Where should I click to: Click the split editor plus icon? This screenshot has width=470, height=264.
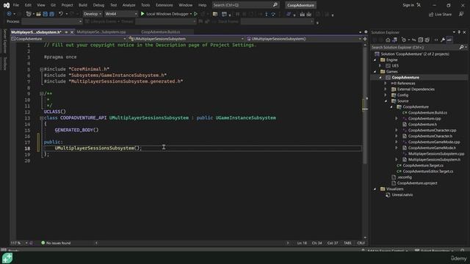(365, 39)
